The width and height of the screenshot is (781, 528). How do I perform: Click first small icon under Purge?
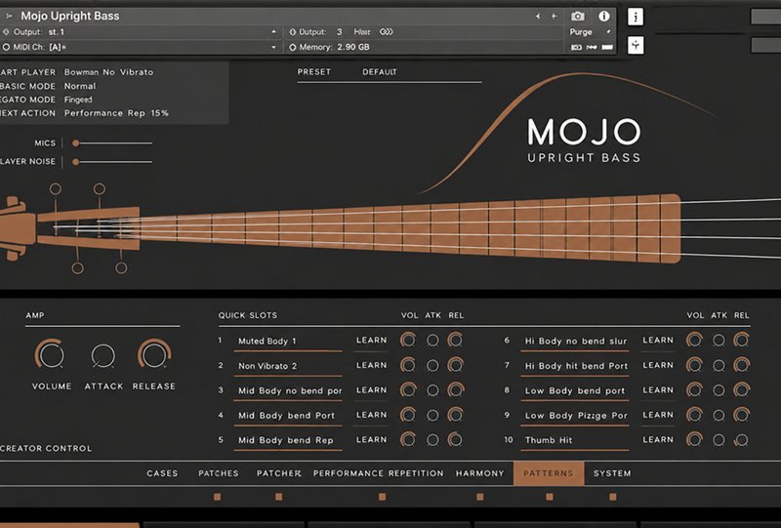click(576, 47)
